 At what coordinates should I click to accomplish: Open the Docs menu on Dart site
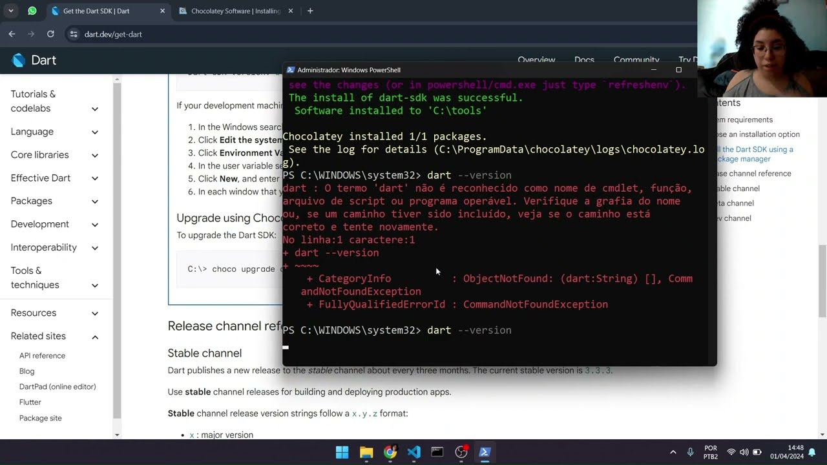pyautogui.click(x=584, y=60)
